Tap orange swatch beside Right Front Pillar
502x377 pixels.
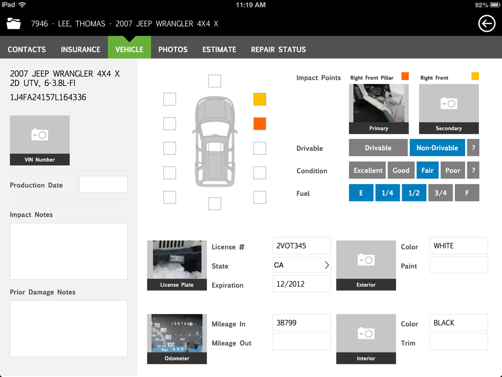[405, 76]
